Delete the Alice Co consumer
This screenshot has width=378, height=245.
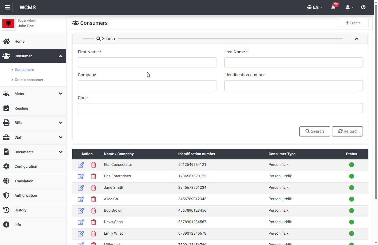pos(94,199)
